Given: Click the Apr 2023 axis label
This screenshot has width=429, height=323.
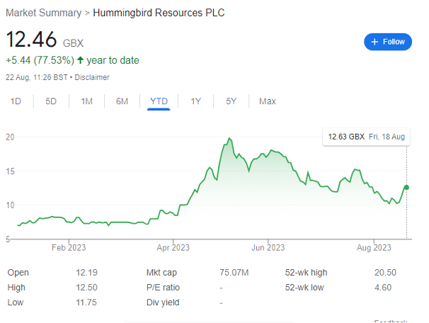Looking at the screenshot, I should coord(173,248).
